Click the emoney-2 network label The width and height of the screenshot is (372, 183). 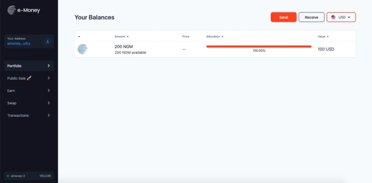point(18,176)
